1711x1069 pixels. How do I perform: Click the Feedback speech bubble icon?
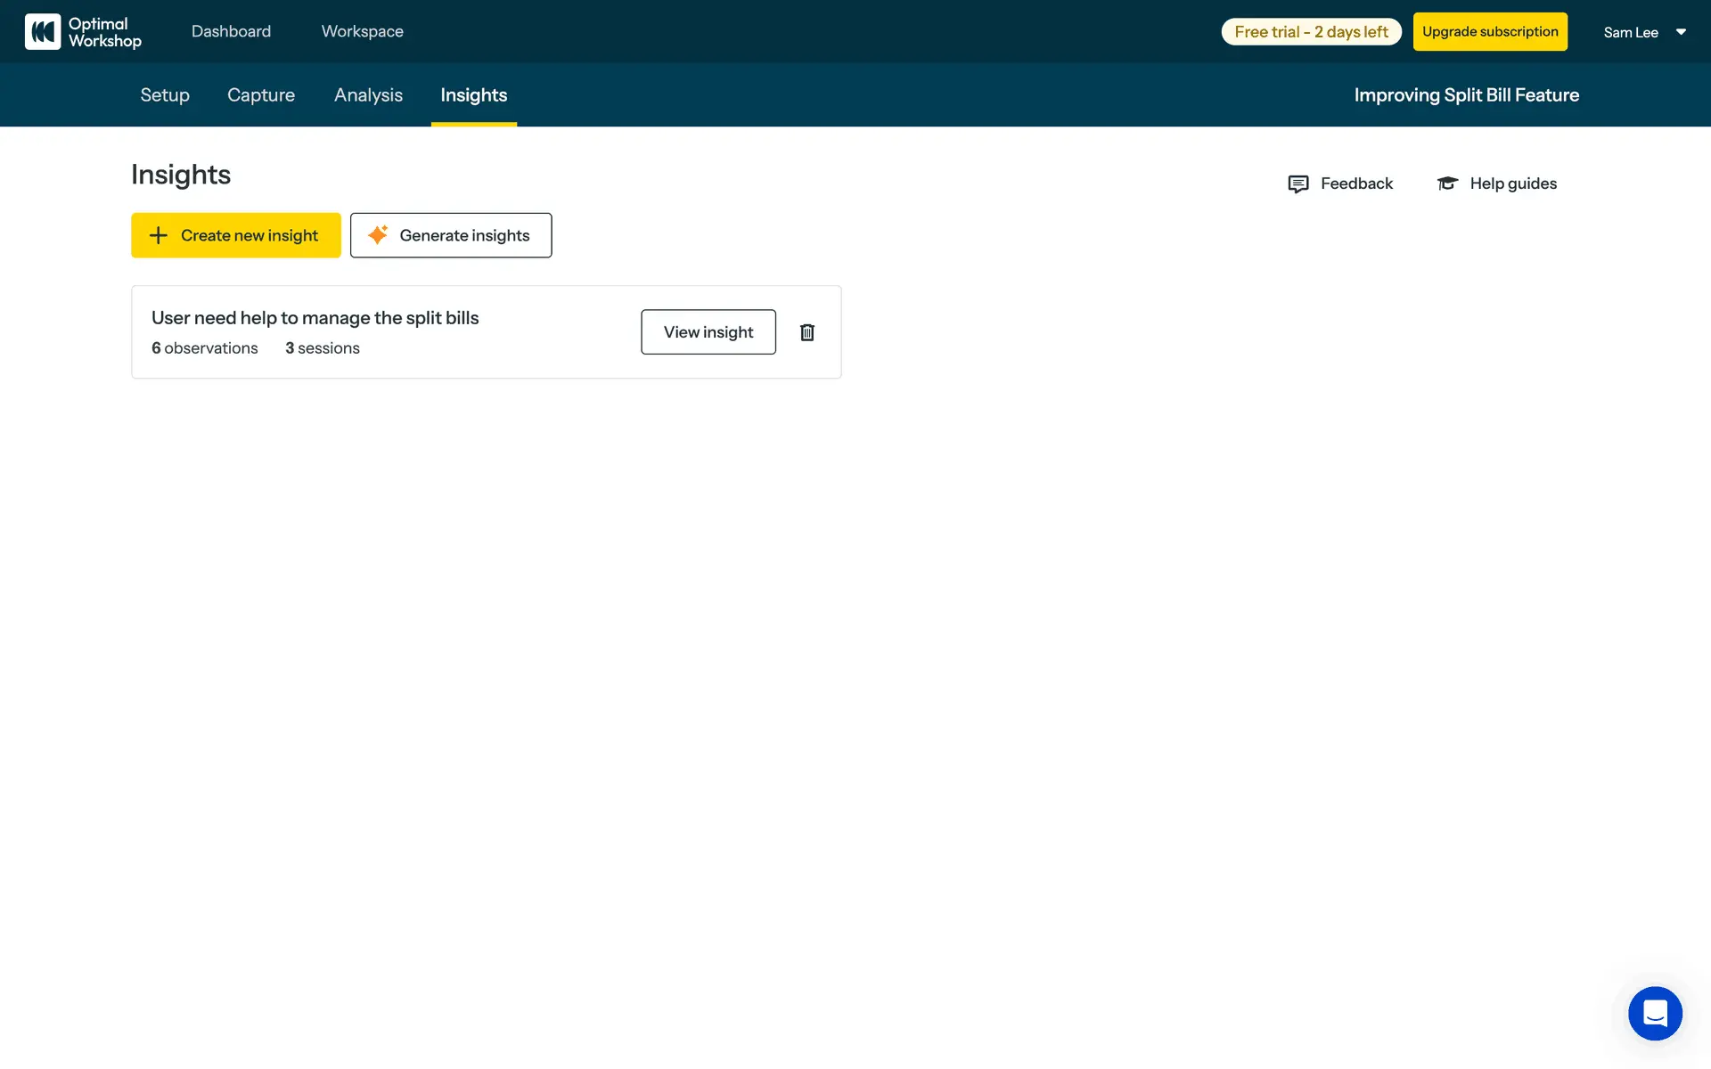point(1298,184)
